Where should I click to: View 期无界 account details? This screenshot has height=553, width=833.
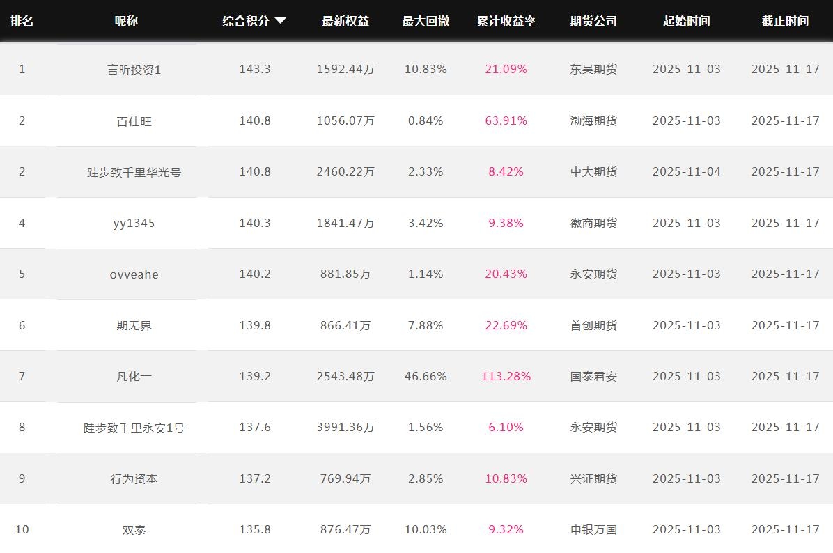pos(134,325)
